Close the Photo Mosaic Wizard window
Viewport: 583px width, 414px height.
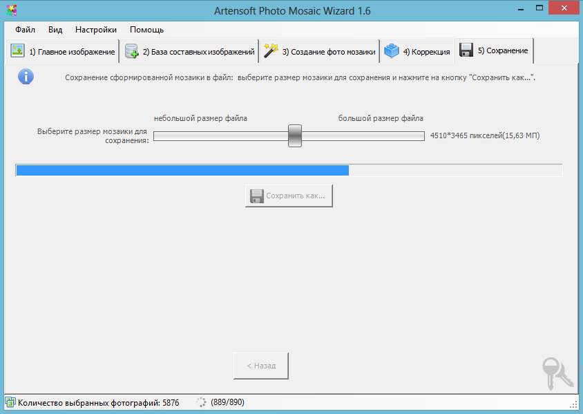pyautogui.click(x=564, y=8)
